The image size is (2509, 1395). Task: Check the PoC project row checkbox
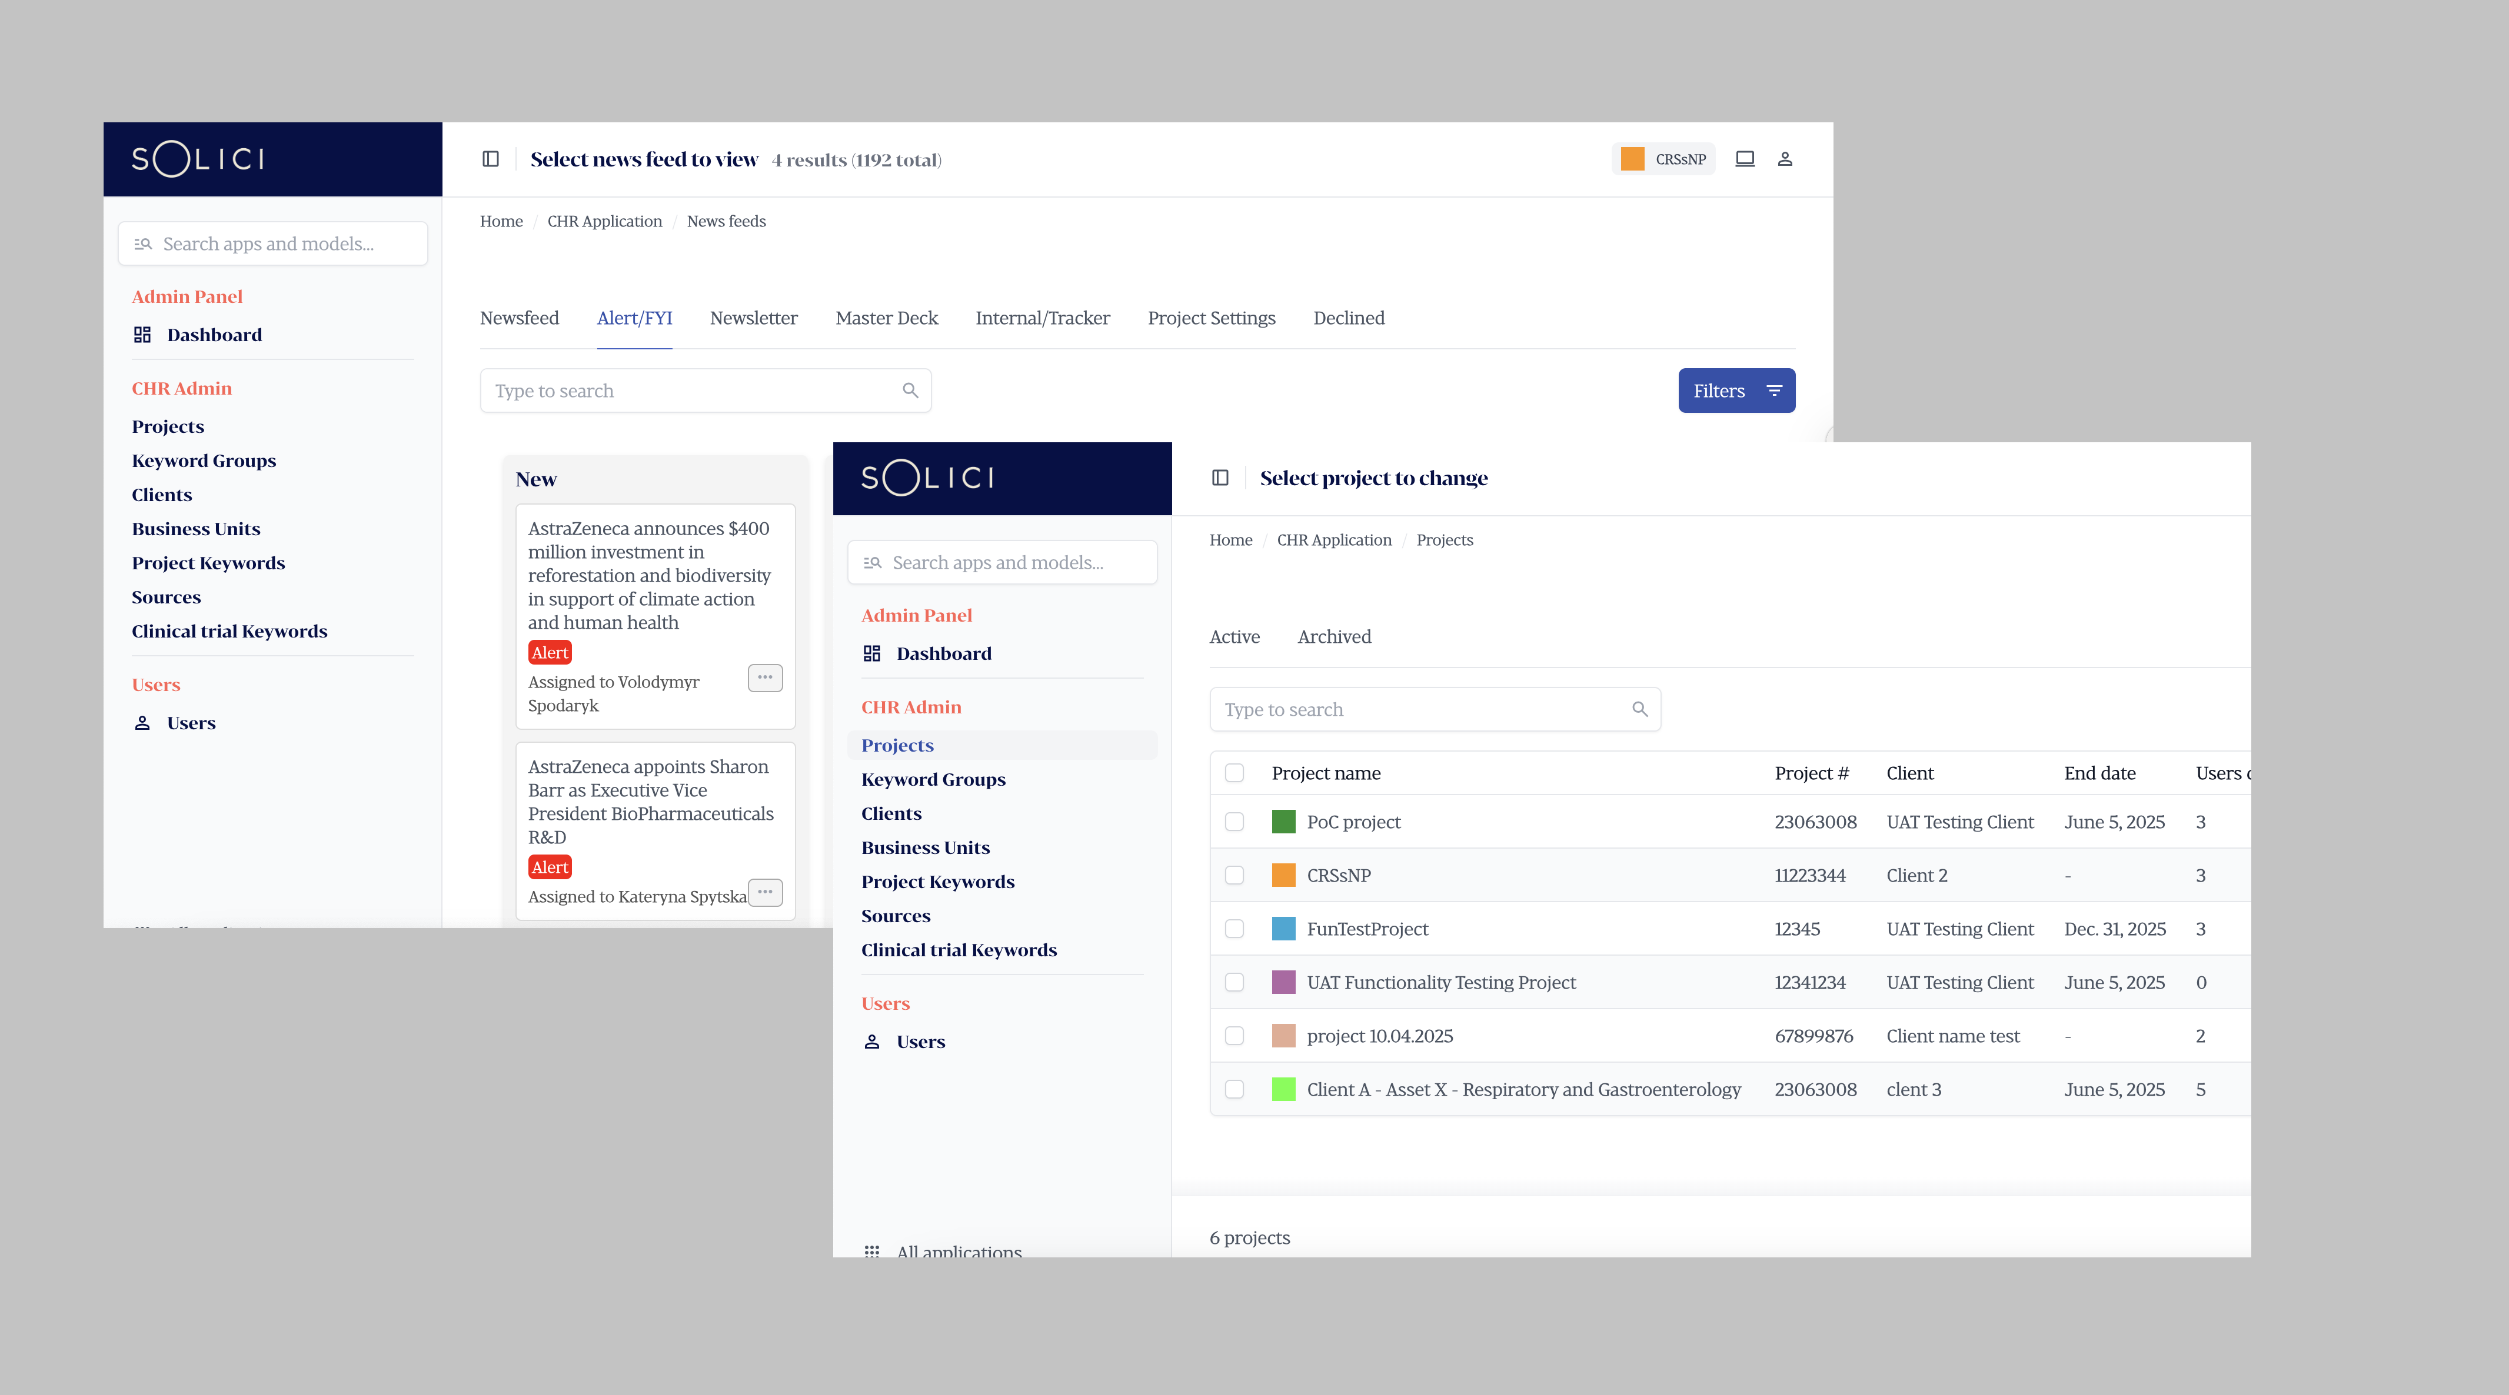pos(1235,822)
